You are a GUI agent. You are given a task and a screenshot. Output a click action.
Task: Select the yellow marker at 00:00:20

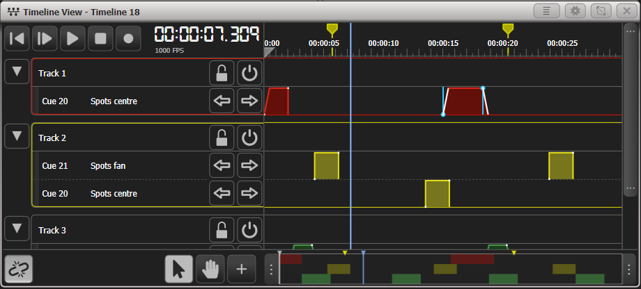pos(508,28)
